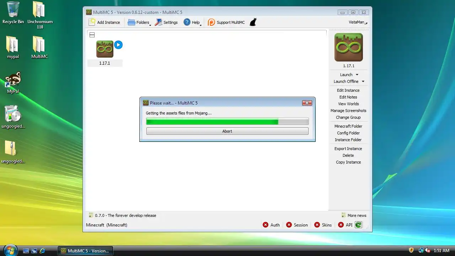
Task: Click Delete in the instance sidebar
Action: [348, 155]
